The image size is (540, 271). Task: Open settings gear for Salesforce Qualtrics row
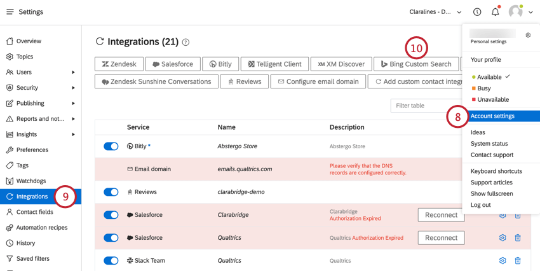tap(503, 237)
